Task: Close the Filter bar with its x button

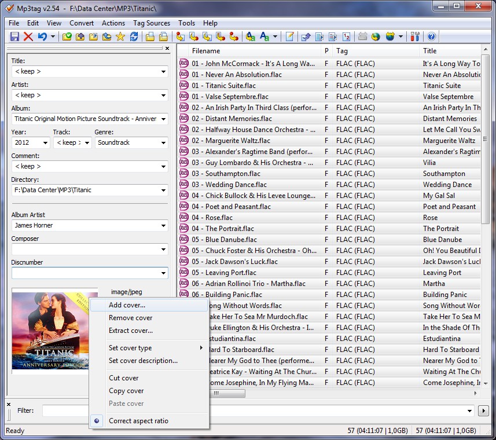Action: click(9, 404)
